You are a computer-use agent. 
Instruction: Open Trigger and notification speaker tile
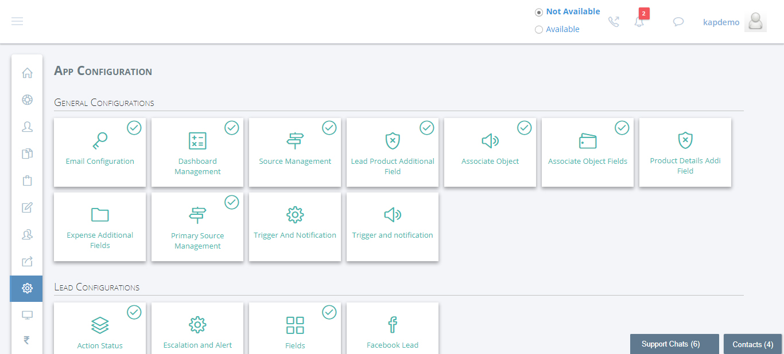[393, 227]
